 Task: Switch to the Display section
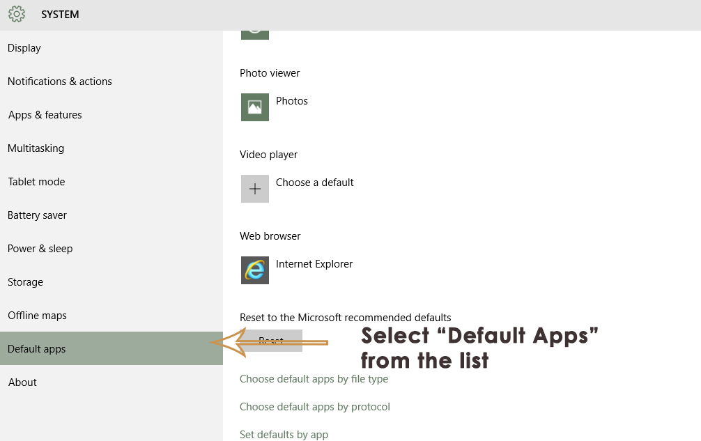(24, 47)
